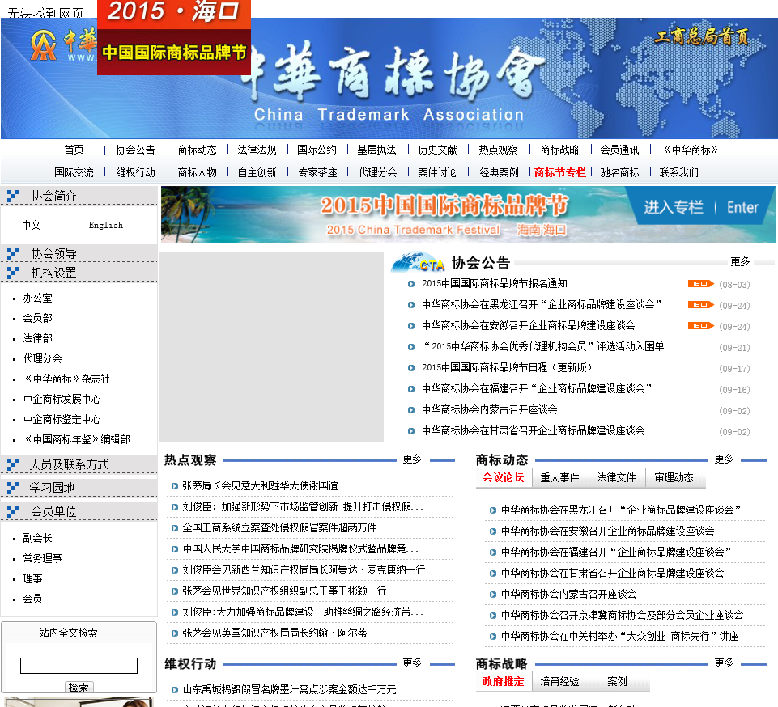Click 更多 link in 商标战略 section

pyautogui.click(x=724, y=663)
